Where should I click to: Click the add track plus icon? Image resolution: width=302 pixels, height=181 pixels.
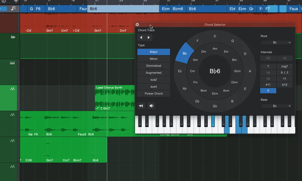(16, 1)
